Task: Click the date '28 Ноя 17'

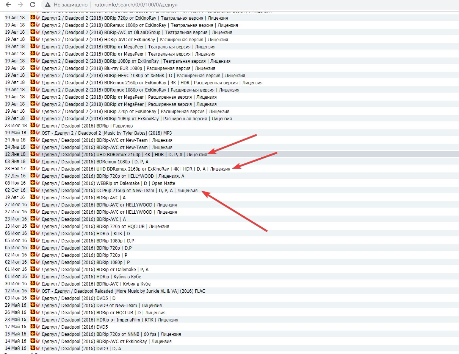Action: click(15, 169)
